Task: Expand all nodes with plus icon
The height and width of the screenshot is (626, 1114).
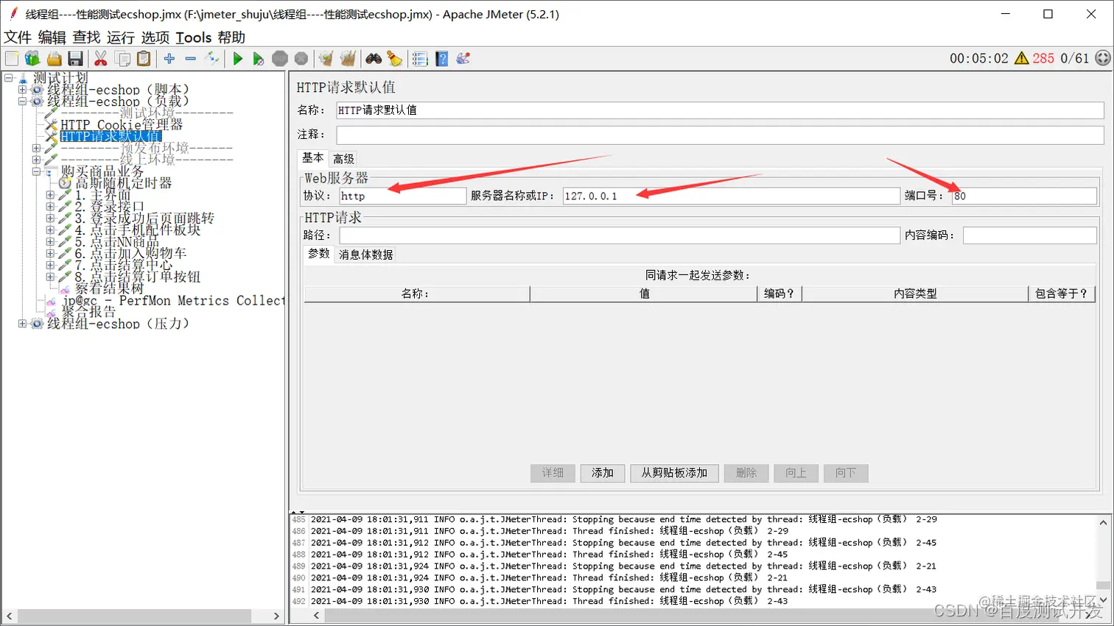Action: (x=169, y=59)
